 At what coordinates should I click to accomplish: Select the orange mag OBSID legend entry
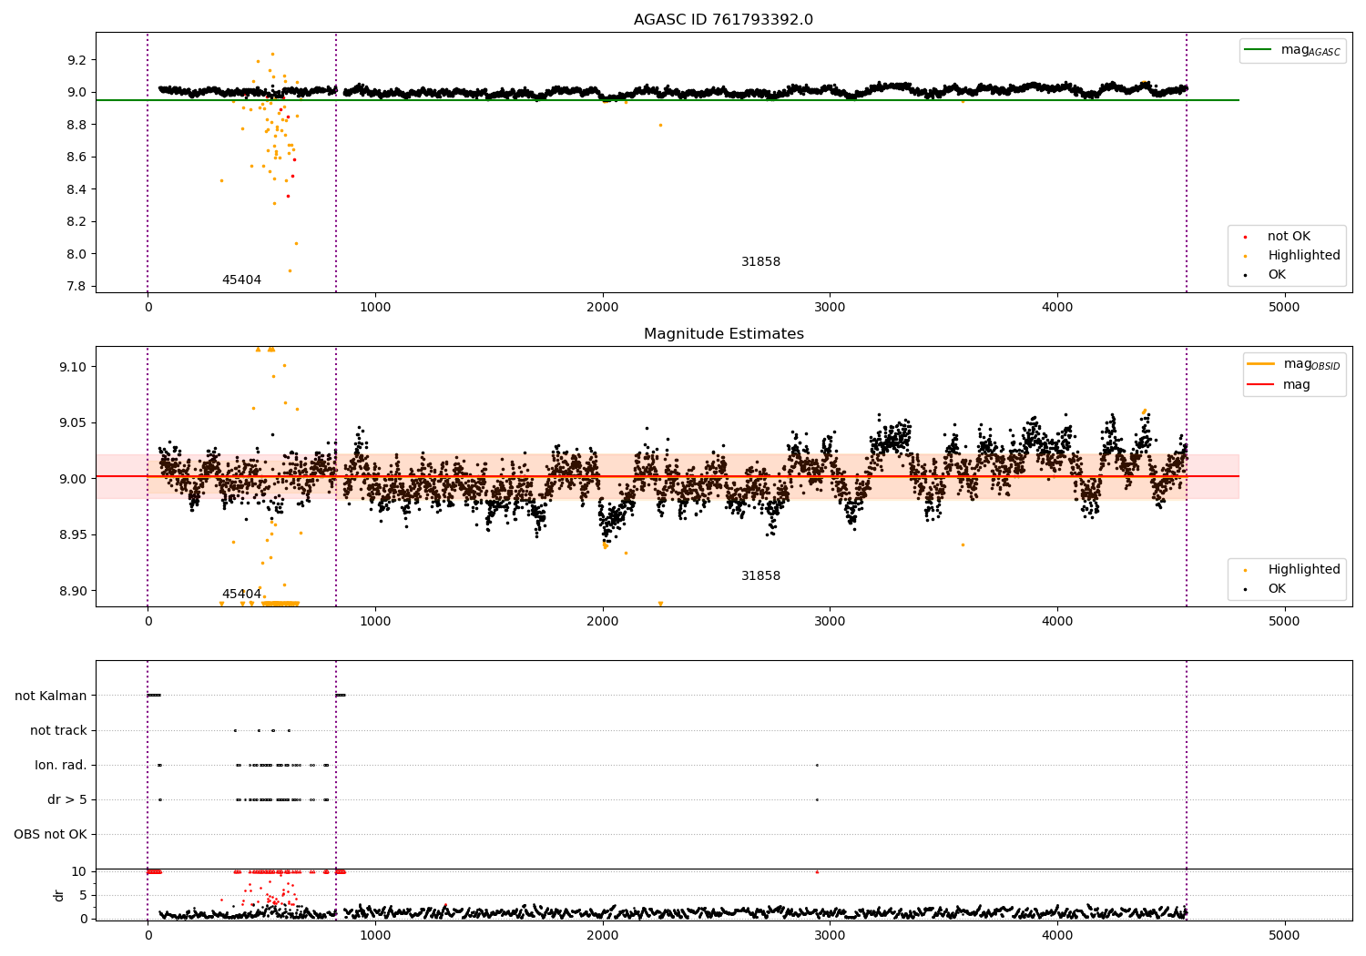(x=1294, y=364)
